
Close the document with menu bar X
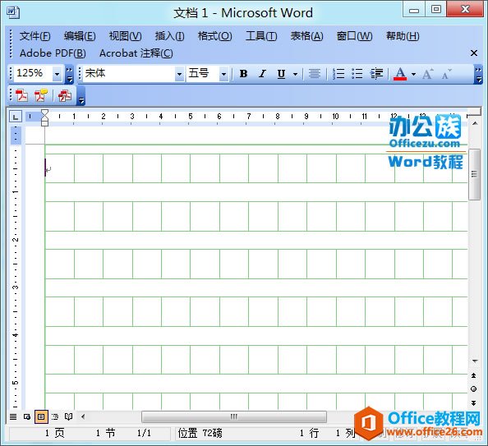point(474,53)
